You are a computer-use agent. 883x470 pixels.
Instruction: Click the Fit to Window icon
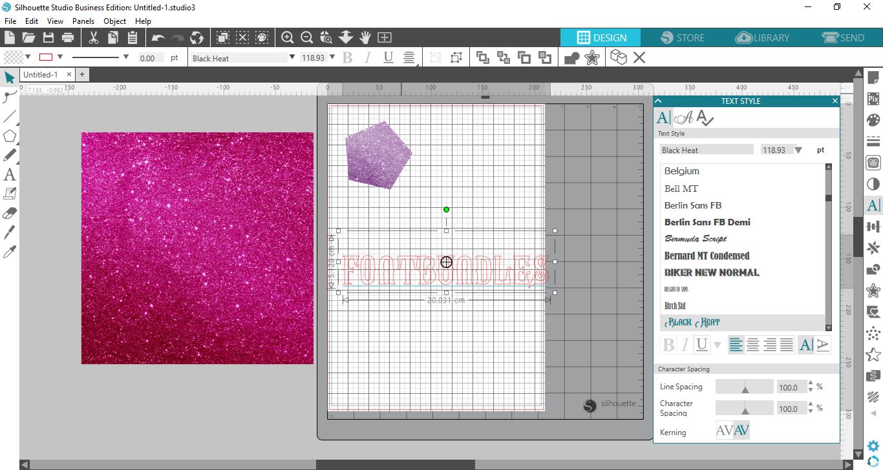[x=385, y=37]
